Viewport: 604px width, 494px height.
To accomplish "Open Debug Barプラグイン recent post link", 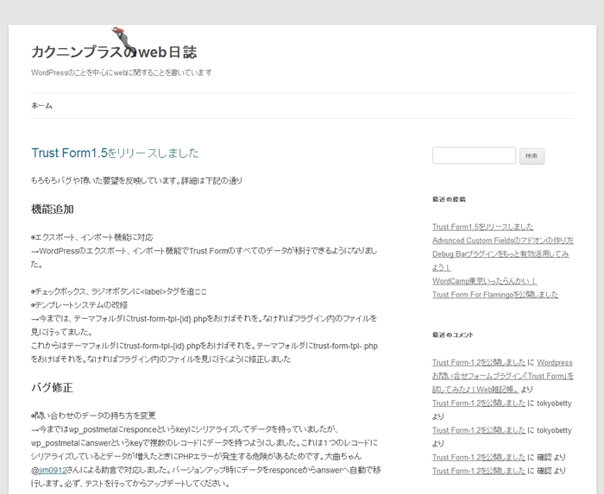I will 500,260.
